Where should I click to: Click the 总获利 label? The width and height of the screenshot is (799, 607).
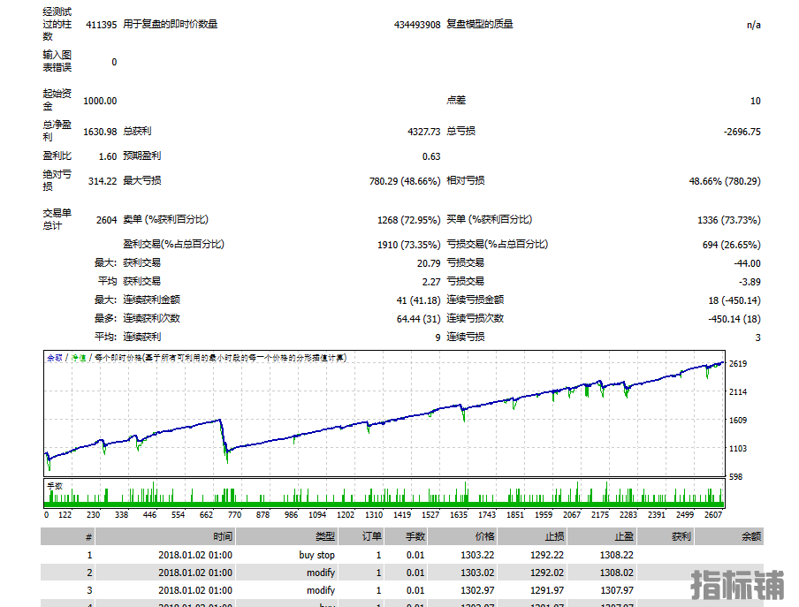(137, 132)
